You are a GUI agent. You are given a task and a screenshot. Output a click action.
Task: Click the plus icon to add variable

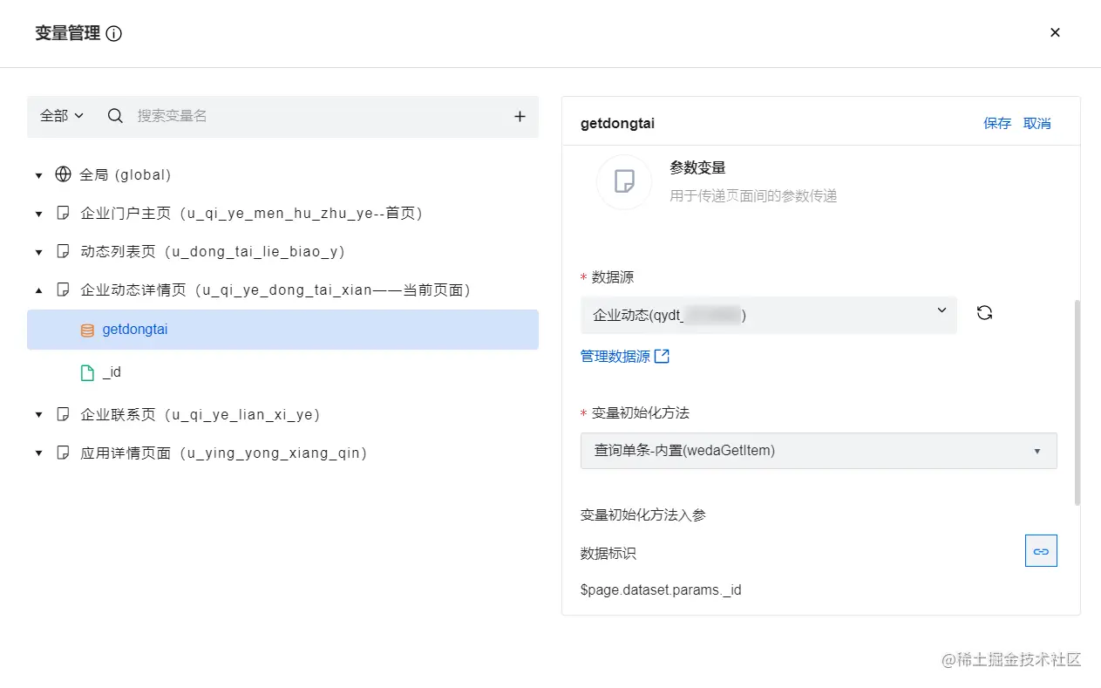click(x=520, y=116)
